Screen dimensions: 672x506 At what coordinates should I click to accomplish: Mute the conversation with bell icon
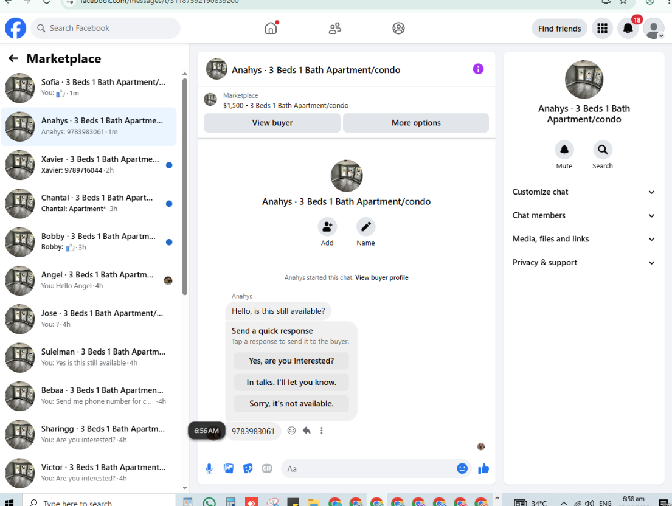click(x=564, y=150)
